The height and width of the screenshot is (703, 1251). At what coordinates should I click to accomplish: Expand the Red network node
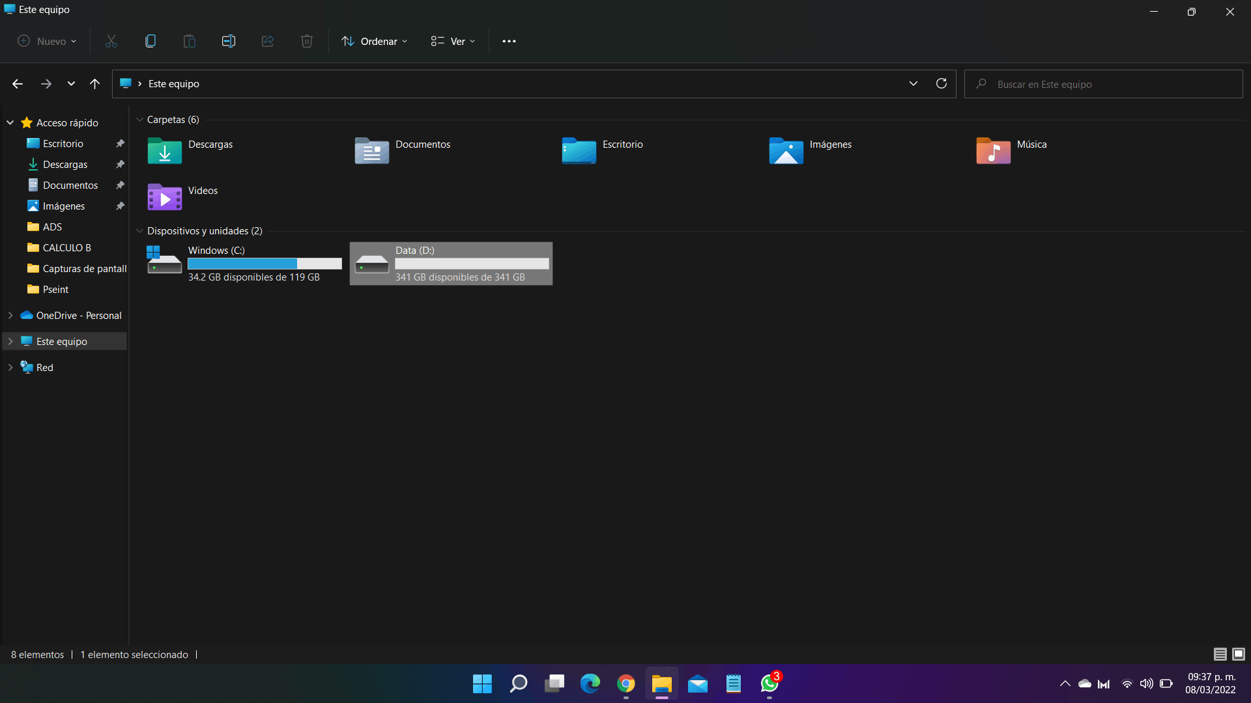pyautogui.click(x=10, y=367)
